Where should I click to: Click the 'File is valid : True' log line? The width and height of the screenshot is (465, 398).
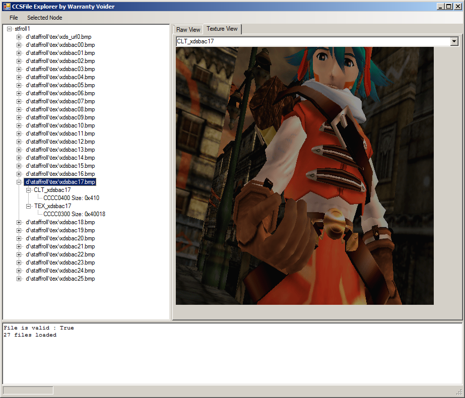tap(39, 327)
